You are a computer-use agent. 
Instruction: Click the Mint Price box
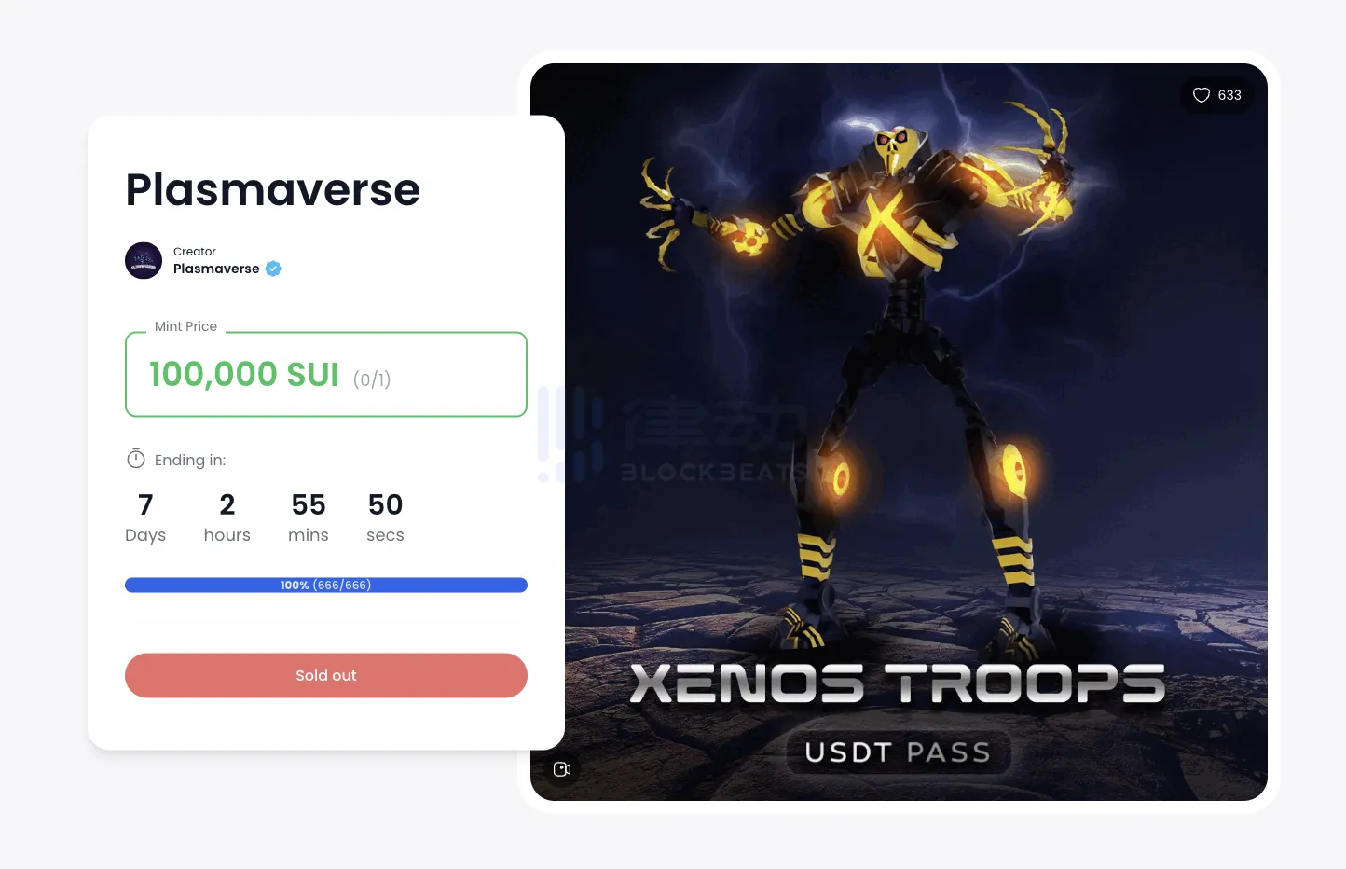point(326,374)
